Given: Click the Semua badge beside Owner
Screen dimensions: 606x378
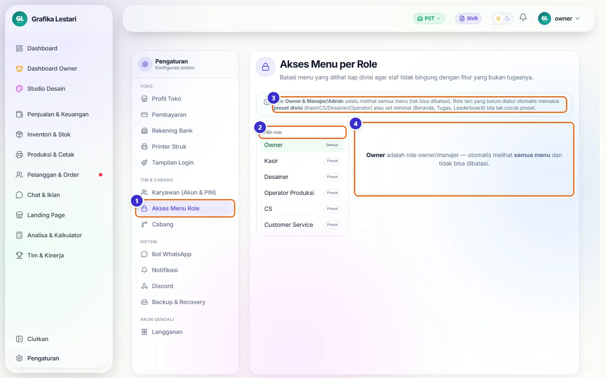Looking at the screenshot, I should (332, 145).
